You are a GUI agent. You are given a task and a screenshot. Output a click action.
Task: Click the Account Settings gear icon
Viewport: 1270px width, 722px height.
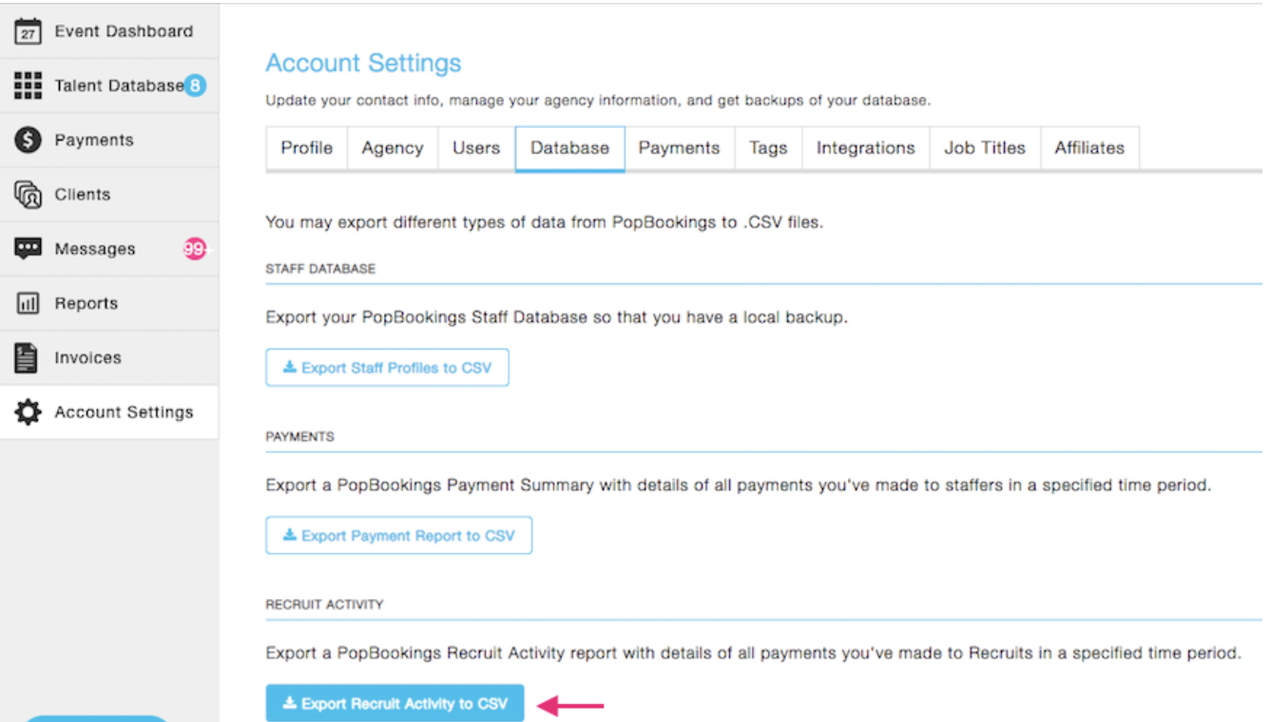tap(29, 412)
